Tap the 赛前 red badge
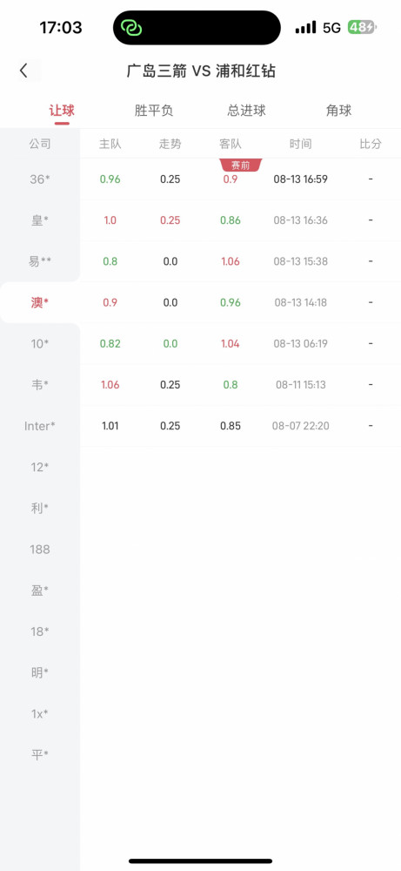Screen dimensions: 401x871 (x=240, y=165)
